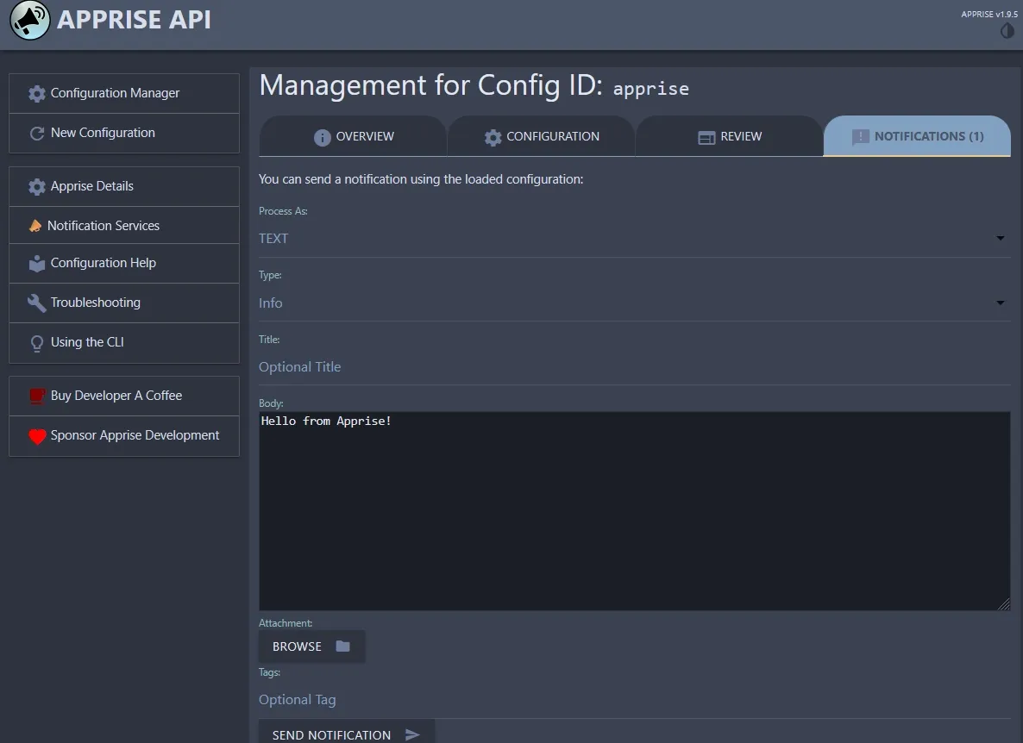Open Configuration Help via its icon
Image resolution: width=1023 pixels, height=743 pixels.
(x=37, y=264)
